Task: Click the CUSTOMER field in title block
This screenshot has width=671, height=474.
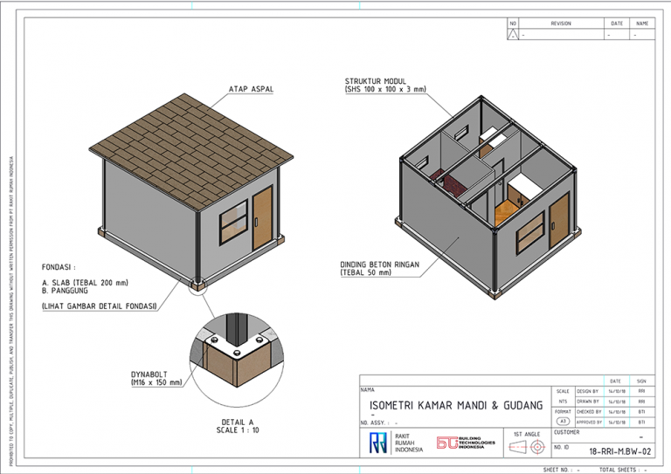Action: (566, 431)
